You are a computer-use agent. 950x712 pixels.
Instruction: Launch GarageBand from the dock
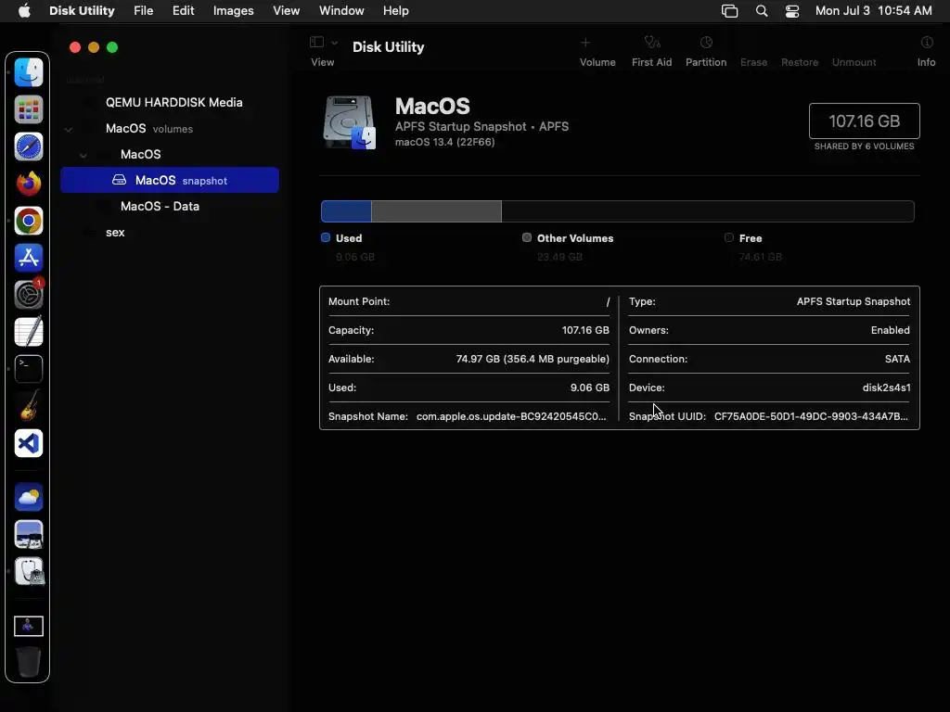coord(29,406)
